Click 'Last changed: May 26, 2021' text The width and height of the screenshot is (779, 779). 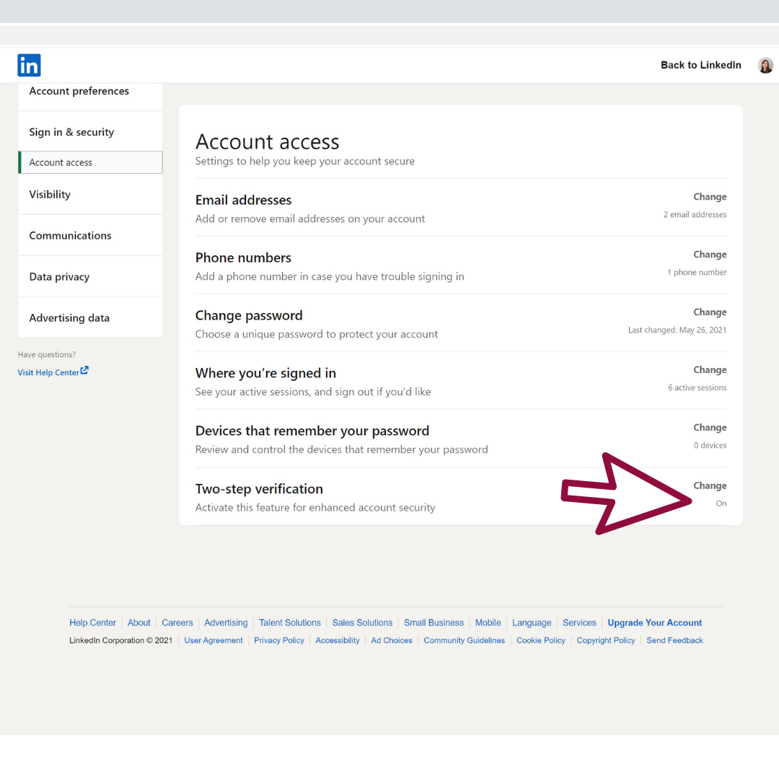pos(677,330)
